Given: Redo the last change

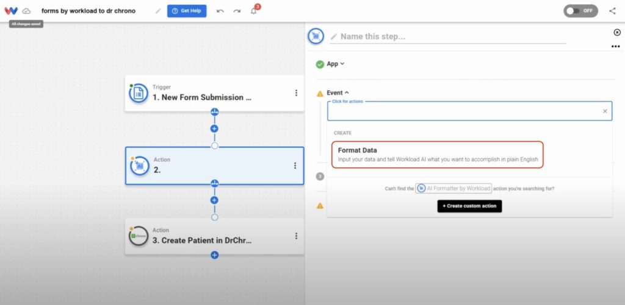Looking at the screenshot, I should [237, 11].
